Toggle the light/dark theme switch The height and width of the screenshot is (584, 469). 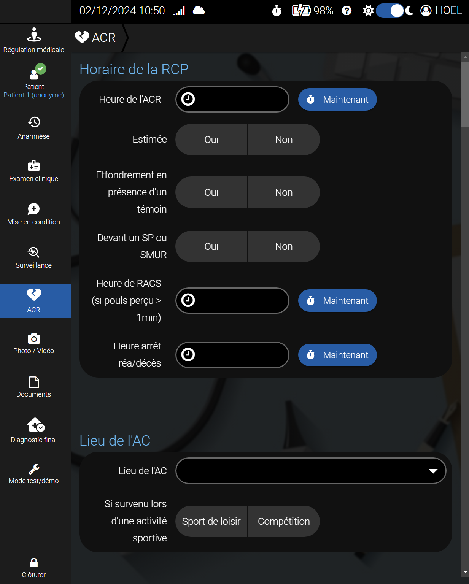pos(390,11)
